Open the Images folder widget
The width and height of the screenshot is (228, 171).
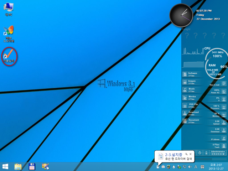(192, 82)
